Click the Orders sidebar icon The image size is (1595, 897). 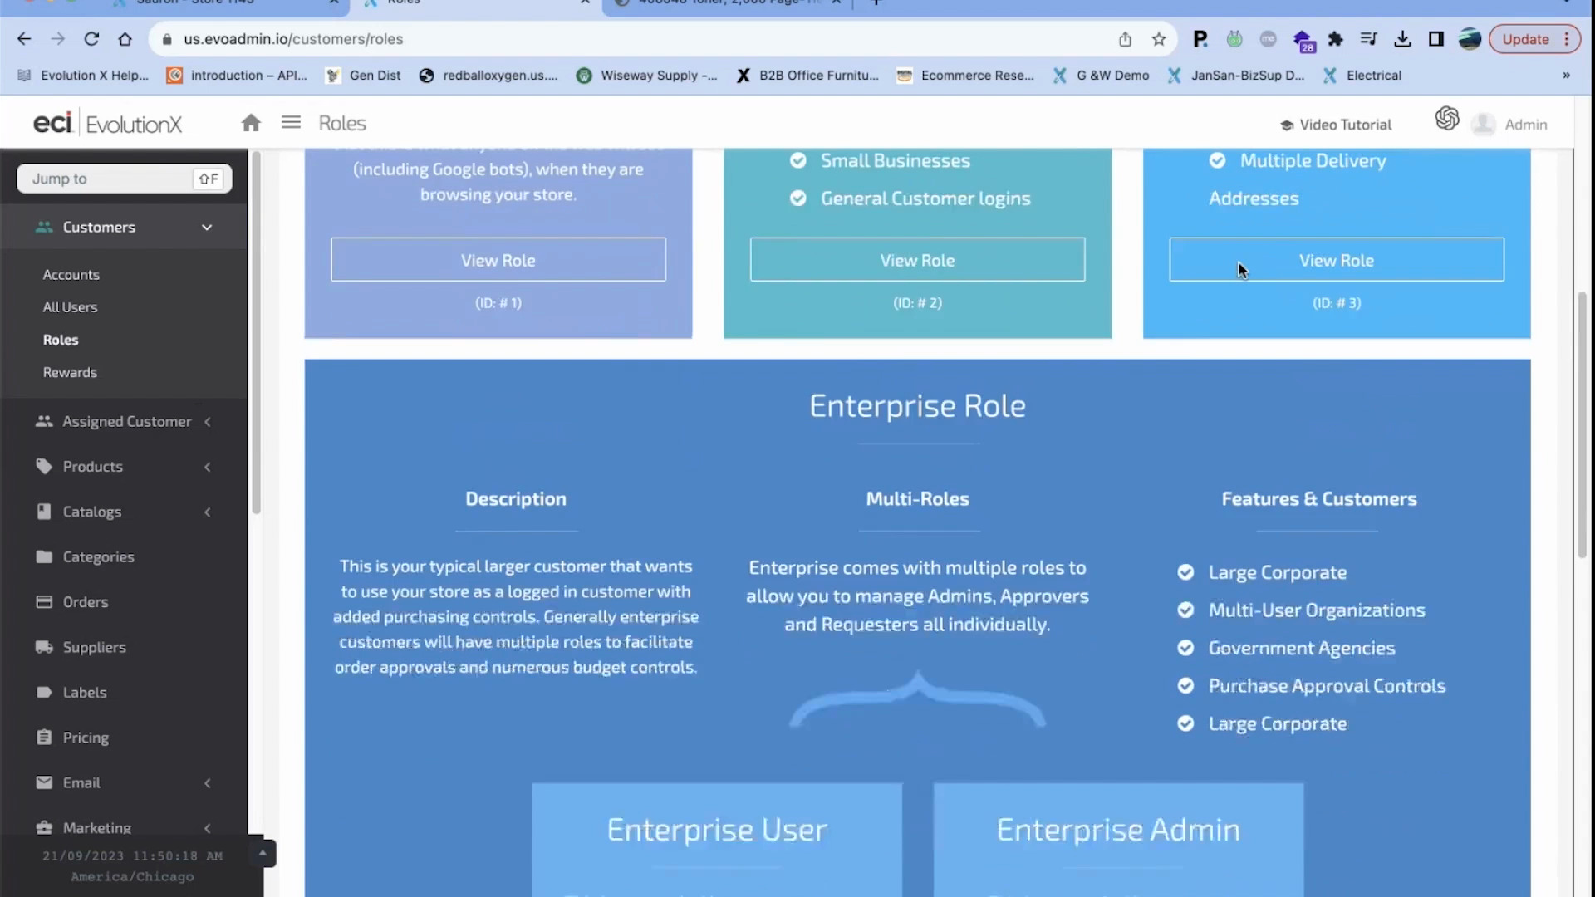coord(44,601)
